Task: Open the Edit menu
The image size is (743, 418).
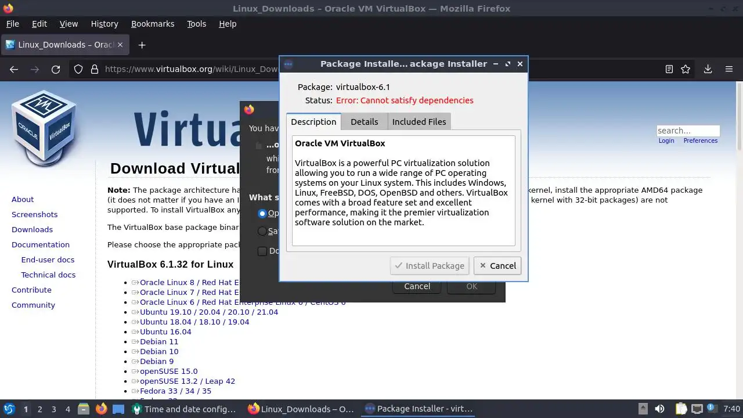Action: [39, 24]
